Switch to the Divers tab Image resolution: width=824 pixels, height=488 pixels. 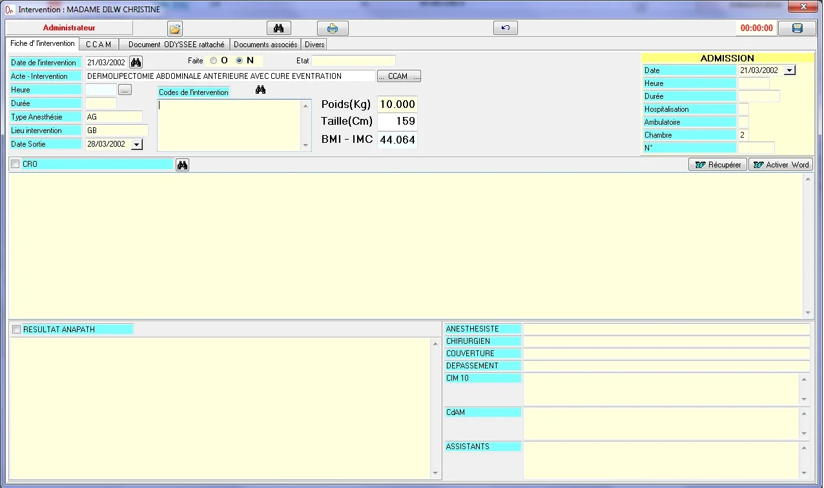pos(314,45)
